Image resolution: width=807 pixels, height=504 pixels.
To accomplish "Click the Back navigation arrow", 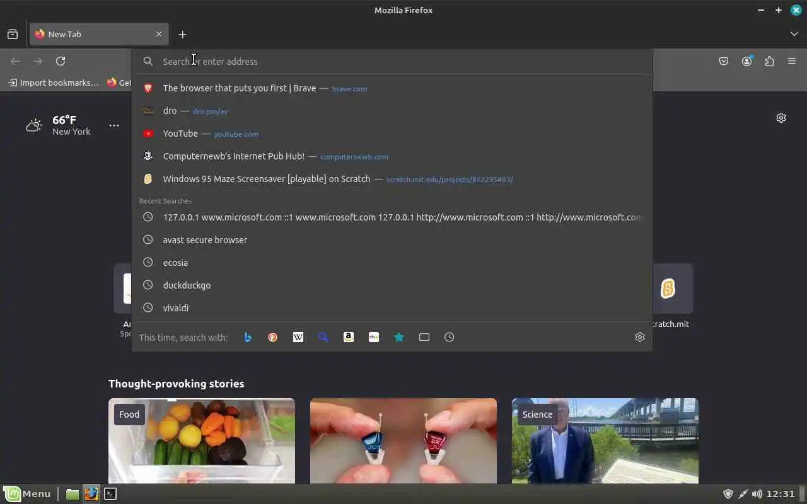I will click(15, 61).
